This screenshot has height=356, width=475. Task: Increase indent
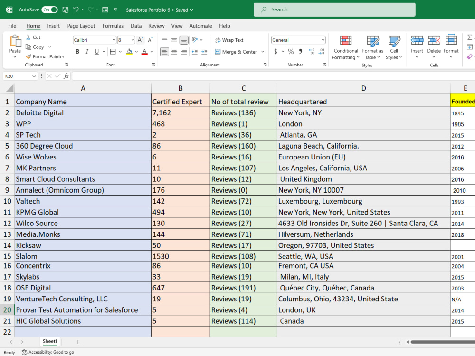point(204,52)
